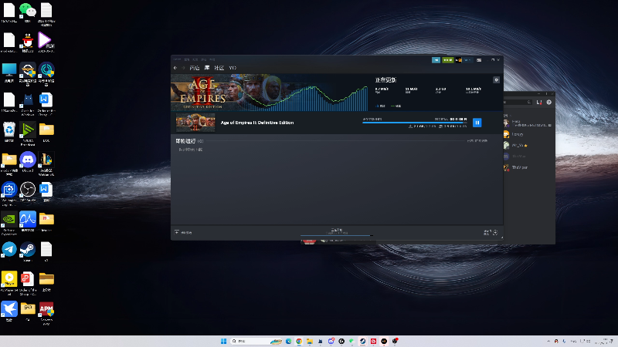Open the Discord desktop icon

click(x=28, y=162)
